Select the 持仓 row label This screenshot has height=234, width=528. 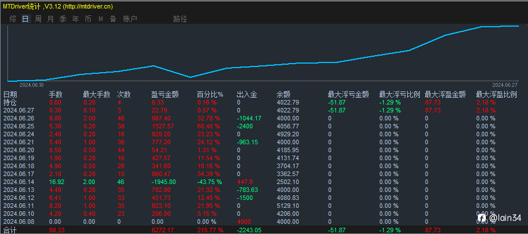click(x=10, y=102)
